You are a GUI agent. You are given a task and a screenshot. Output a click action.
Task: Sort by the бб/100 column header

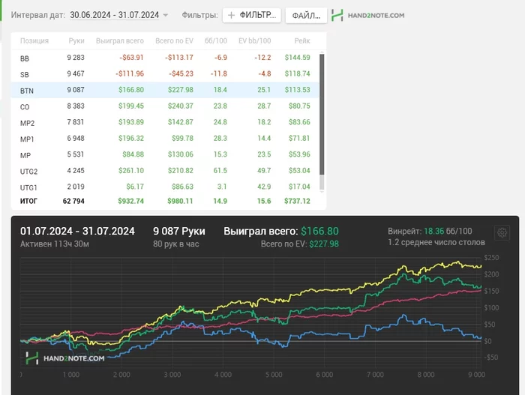pyautogui.click(x=216, y=40)
